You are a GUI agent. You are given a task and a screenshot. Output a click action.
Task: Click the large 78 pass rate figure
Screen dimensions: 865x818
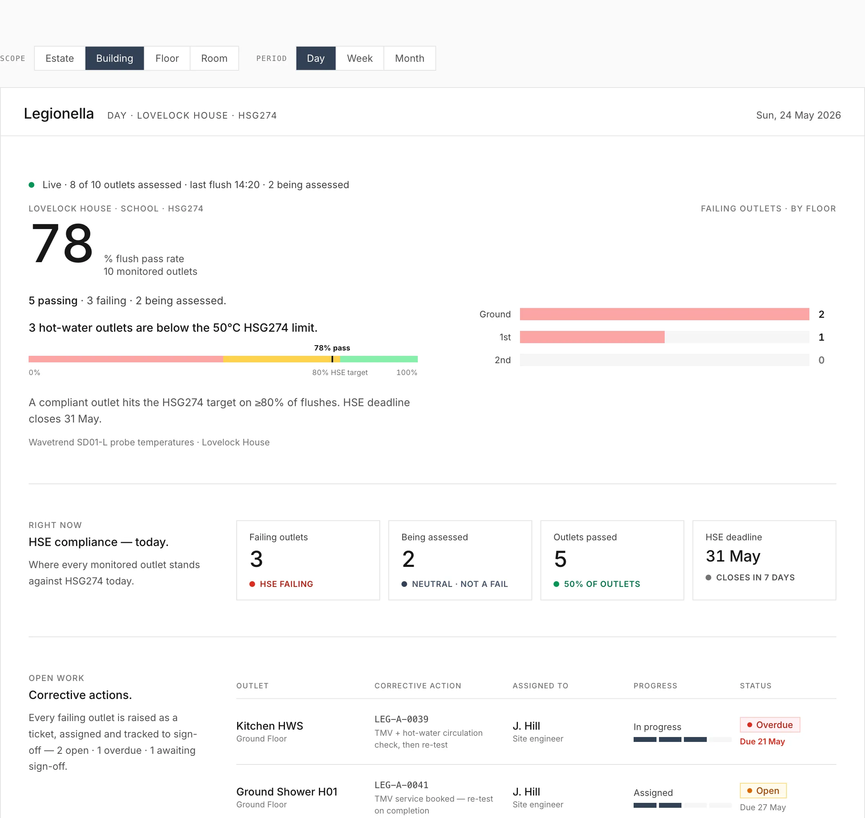(61, 243)
